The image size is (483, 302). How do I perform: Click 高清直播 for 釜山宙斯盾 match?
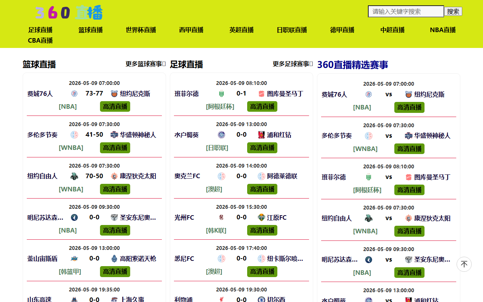click(x=115, y=271)
